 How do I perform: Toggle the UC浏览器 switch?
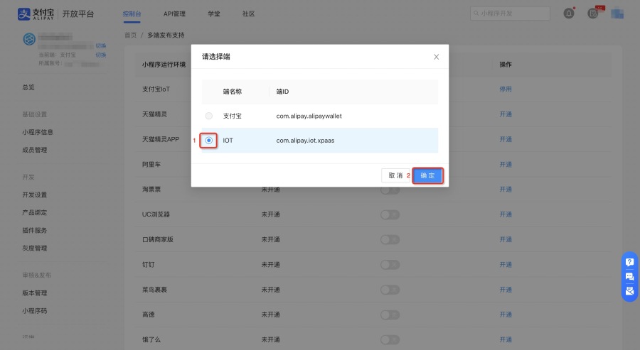pyautogui.click(x=390, y=214)
